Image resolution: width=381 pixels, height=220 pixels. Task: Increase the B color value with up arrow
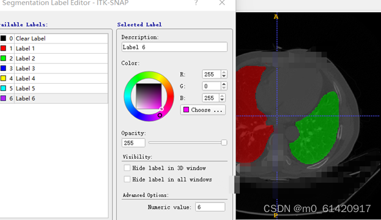click(222, 96)
